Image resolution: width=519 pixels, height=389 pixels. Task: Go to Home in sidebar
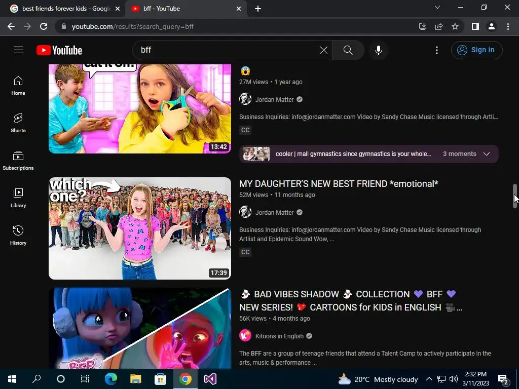click(18, 86)
